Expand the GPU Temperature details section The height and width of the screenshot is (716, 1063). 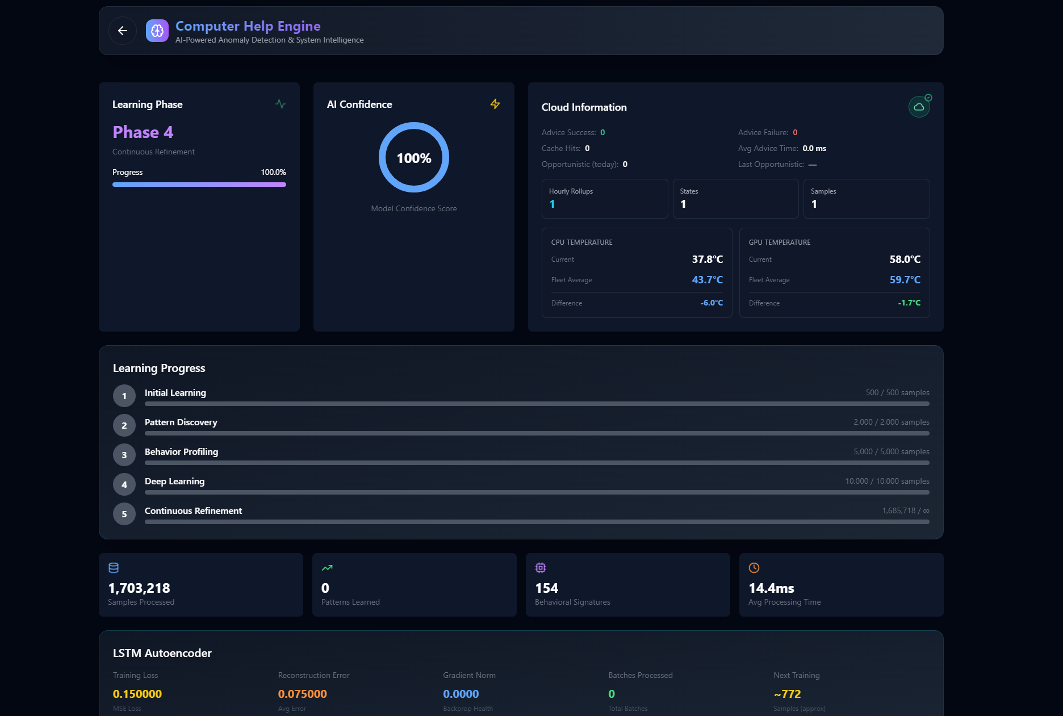(834, 273)
